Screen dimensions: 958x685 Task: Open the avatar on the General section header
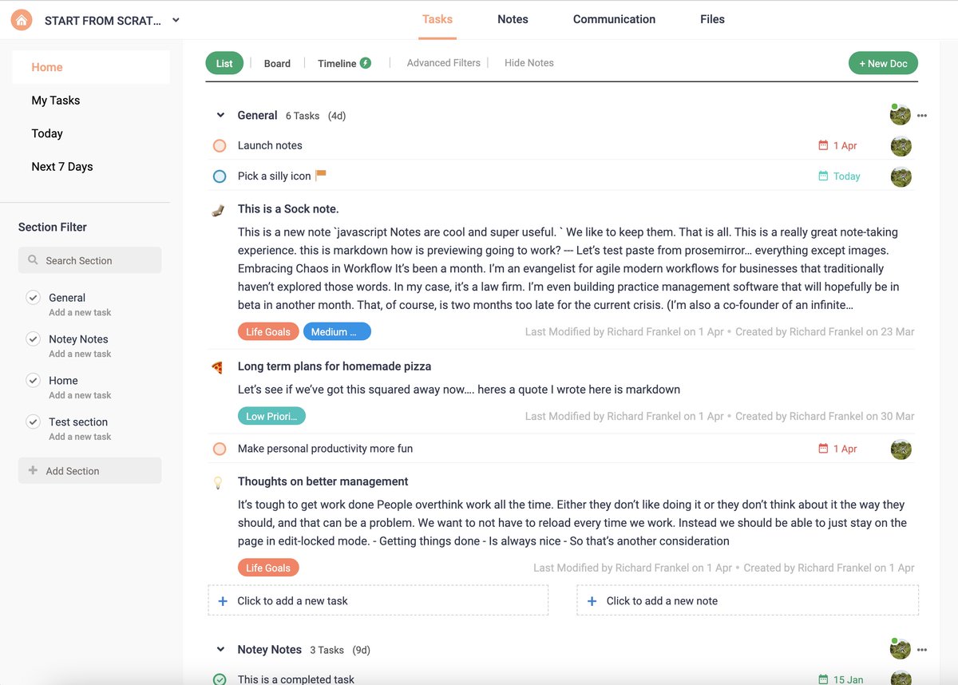pos(901,114)
